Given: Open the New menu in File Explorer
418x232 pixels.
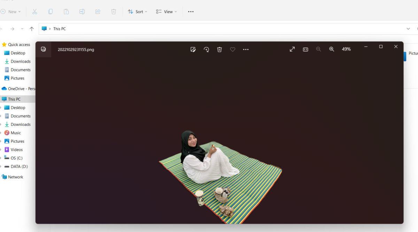Looking at the screenshot, I should (x=11, y=11).
